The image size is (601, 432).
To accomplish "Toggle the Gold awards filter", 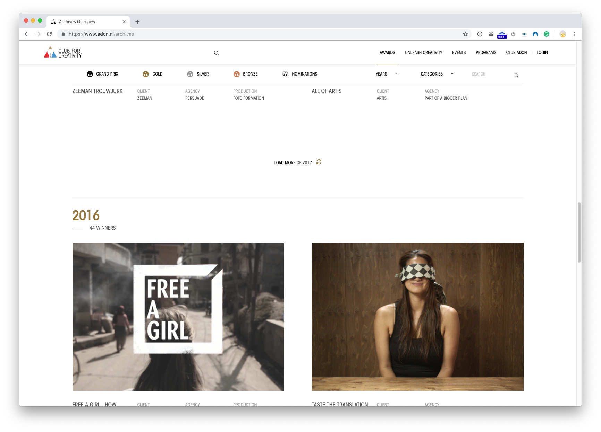I will [x=146, y=74].
